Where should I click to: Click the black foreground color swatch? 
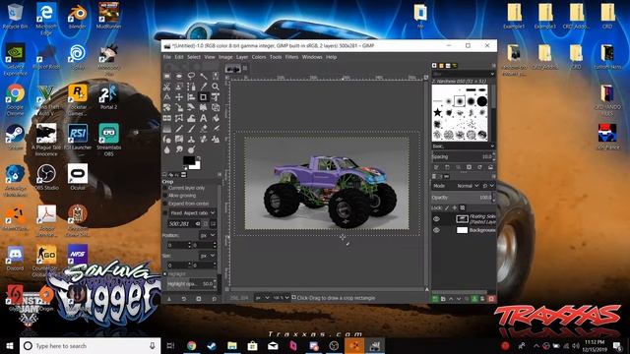[188, 160]
